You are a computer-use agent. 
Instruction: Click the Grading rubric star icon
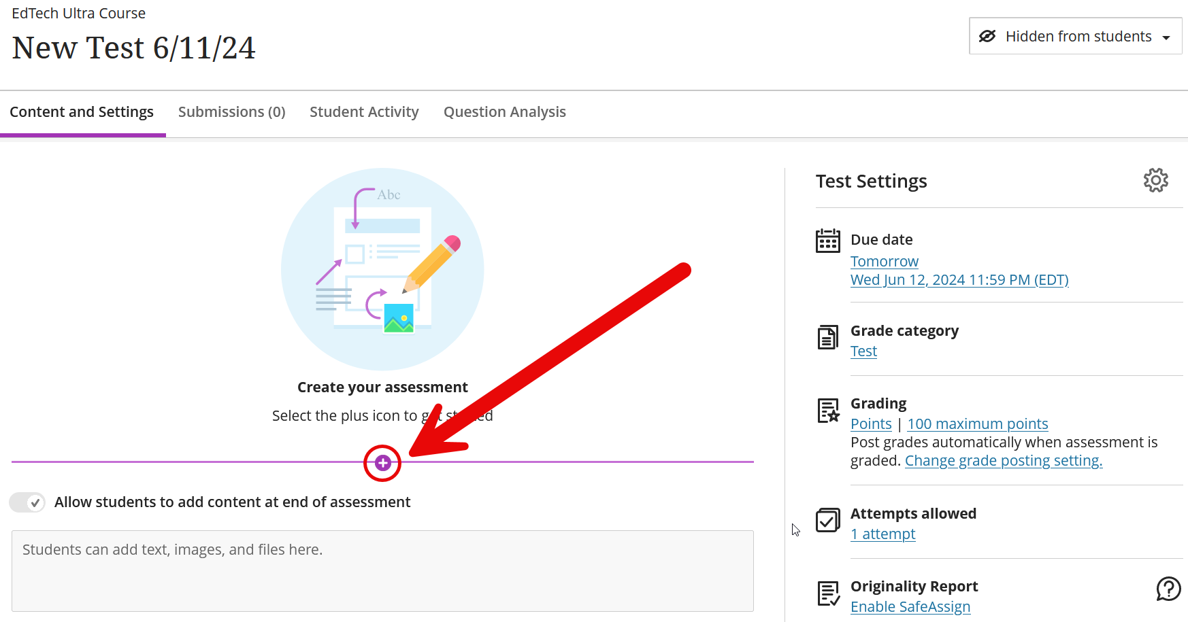pyautogui.click(x=827, y=411)
